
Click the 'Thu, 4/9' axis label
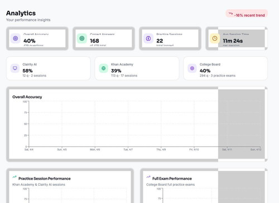pos(161,149)
